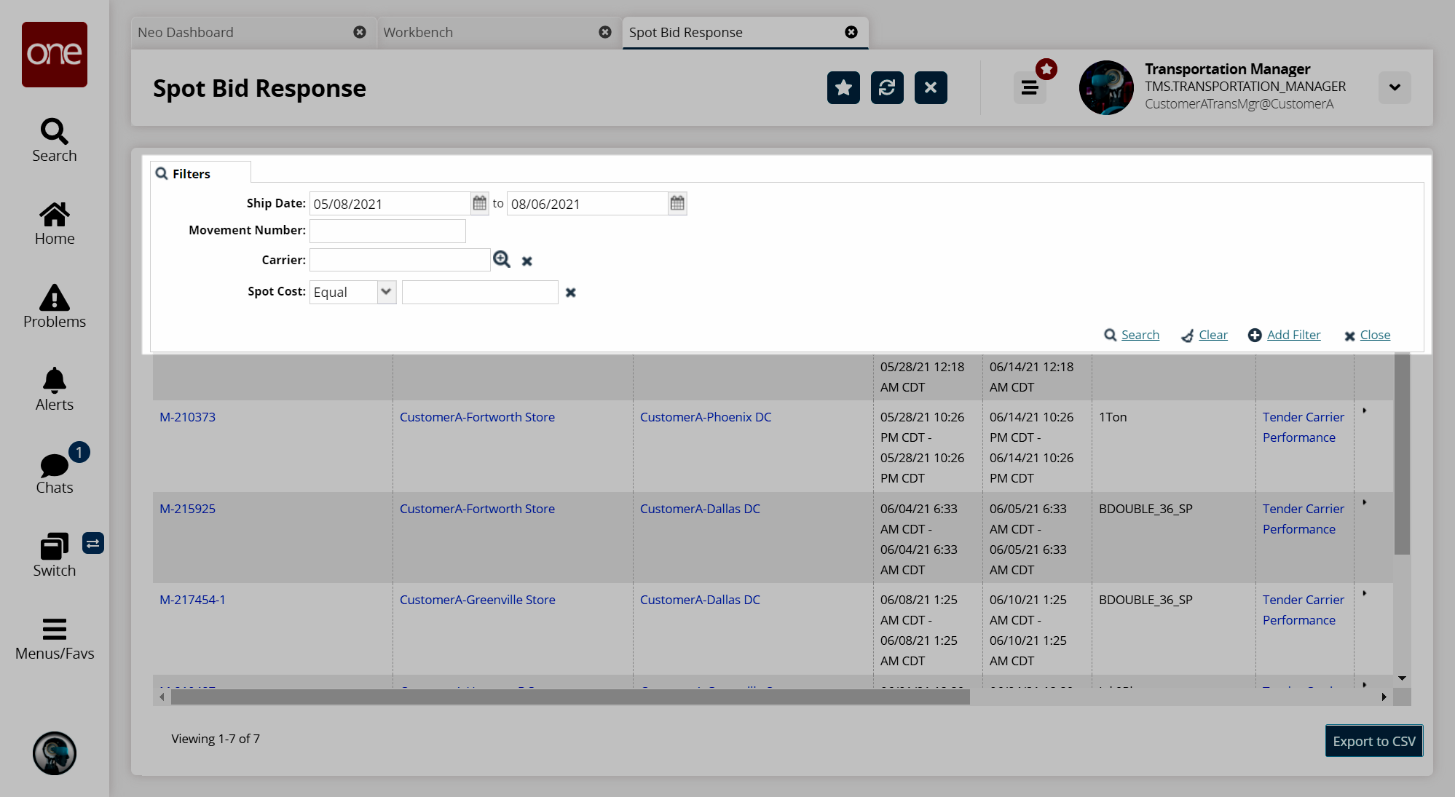Open Ship Date end calendar picker

pyautogui.click(x=677, y=203)
